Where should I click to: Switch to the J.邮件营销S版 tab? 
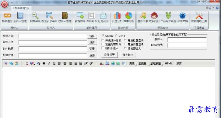point(21,8)
